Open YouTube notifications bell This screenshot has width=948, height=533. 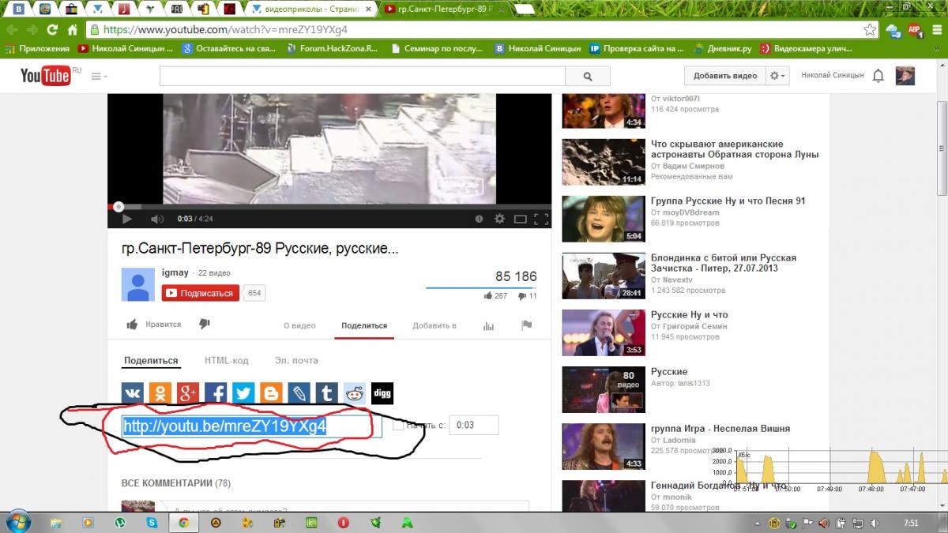(x=878, y=76)
